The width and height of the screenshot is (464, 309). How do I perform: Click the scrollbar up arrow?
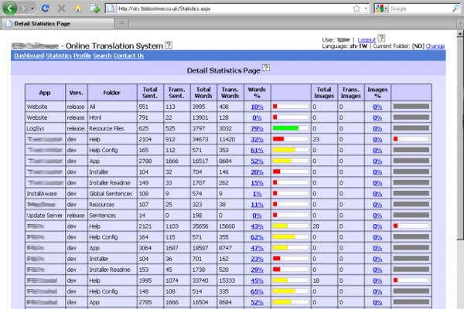[460, 34]
